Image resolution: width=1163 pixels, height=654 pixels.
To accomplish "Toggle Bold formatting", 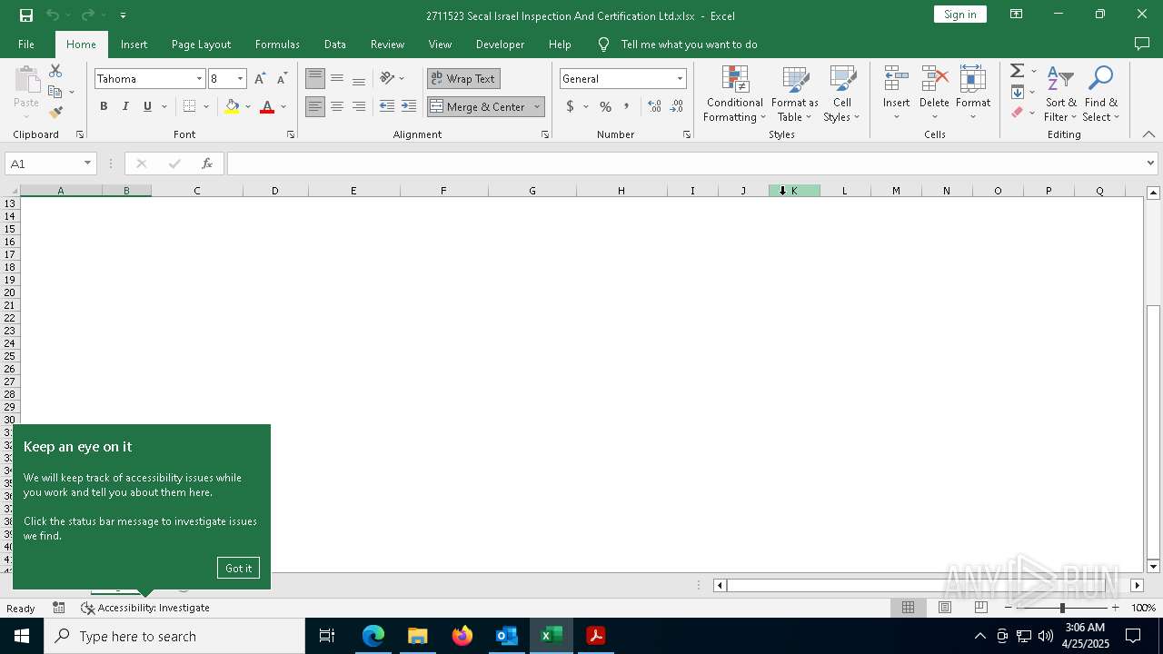I will click(104, 106).
